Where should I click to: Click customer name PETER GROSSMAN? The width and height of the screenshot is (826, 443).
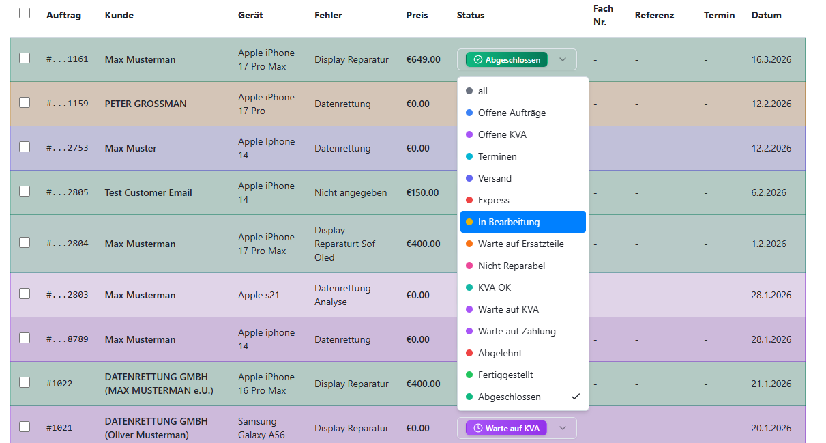point(146,104)
